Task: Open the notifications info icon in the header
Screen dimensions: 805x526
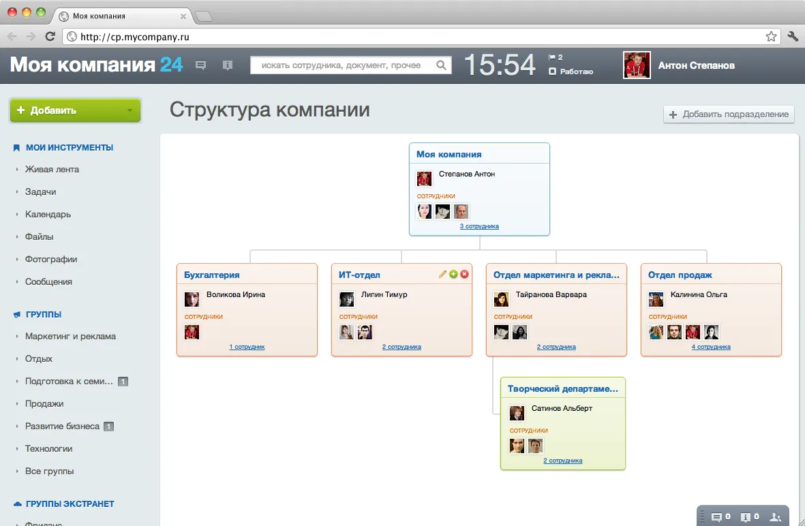Action: click(228, 65)
